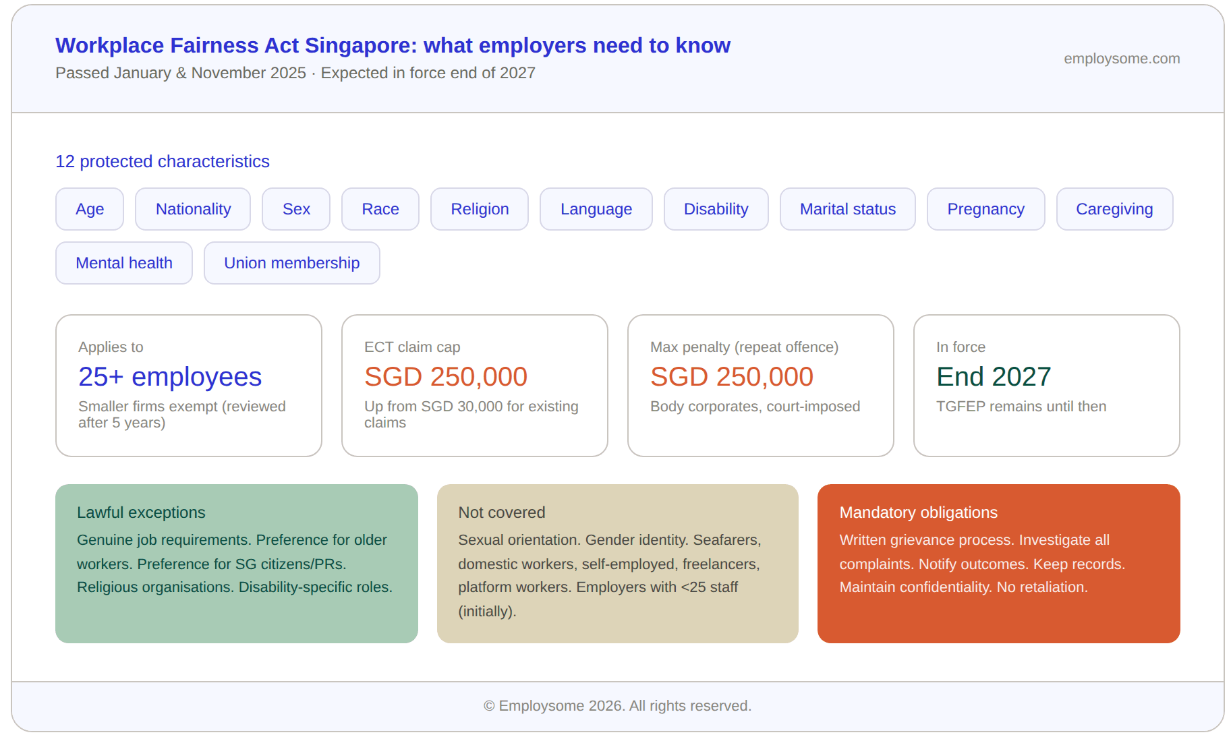Open the Workplace Fairness Act title link

(x=393, y=45)
